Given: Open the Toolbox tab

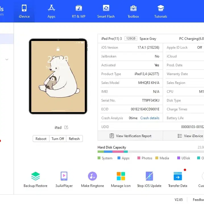Looking at the screenshot, I should [133, 11].
